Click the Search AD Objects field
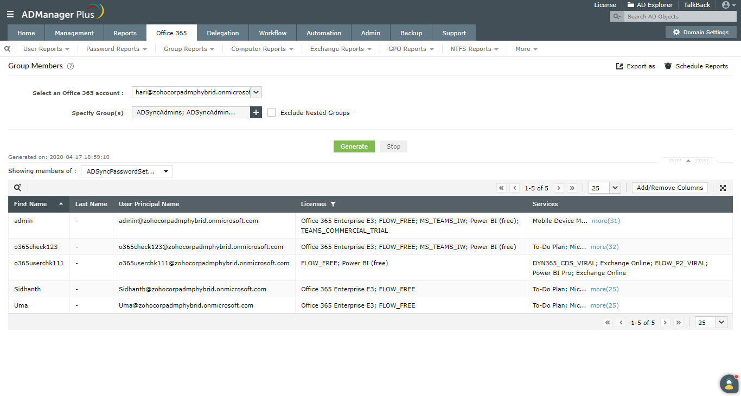 pos(680,17)
